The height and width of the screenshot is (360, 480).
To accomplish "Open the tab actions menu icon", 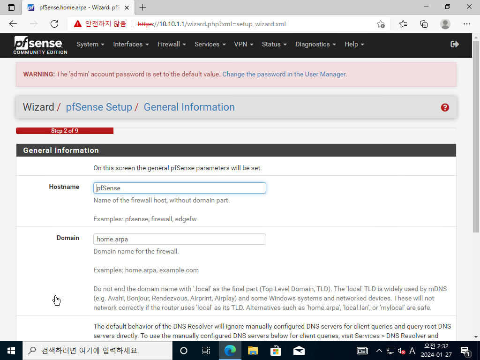I will (11, 7).
